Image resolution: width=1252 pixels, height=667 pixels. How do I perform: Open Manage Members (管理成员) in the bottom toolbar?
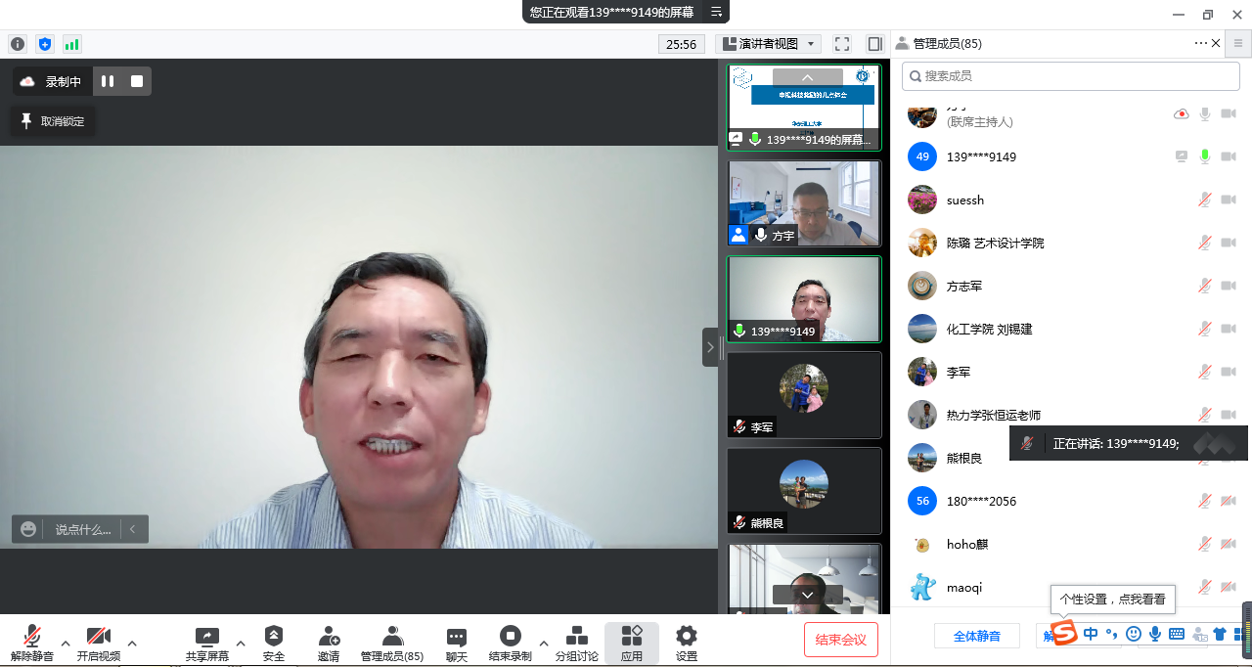(x=392, y=644)
